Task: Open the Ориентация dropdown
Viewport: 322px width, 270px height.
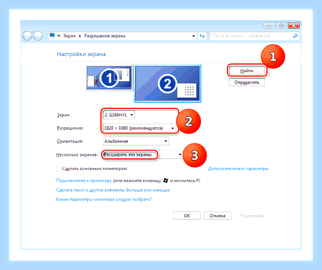Action: (136, 141)
